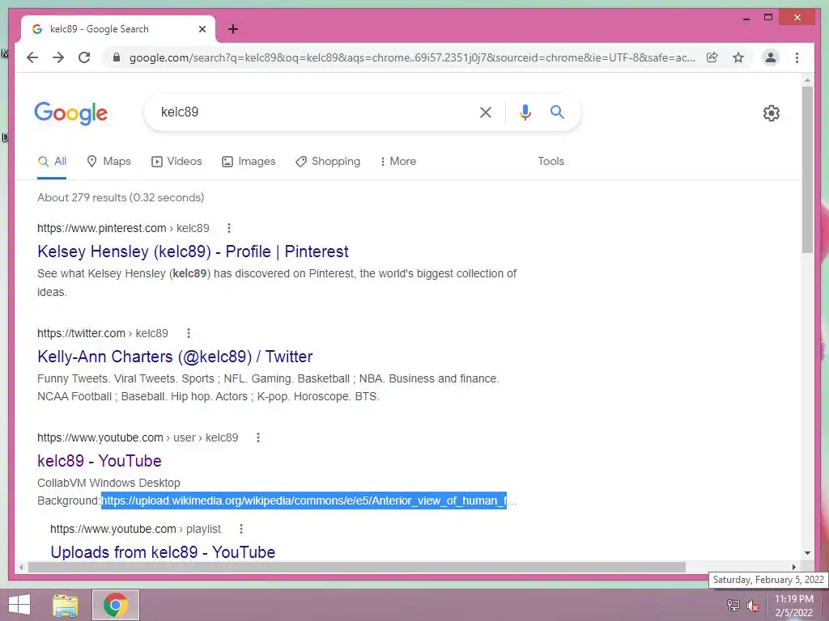Click the scroll up arrow

pyautogui.click(x=807, y=80)
